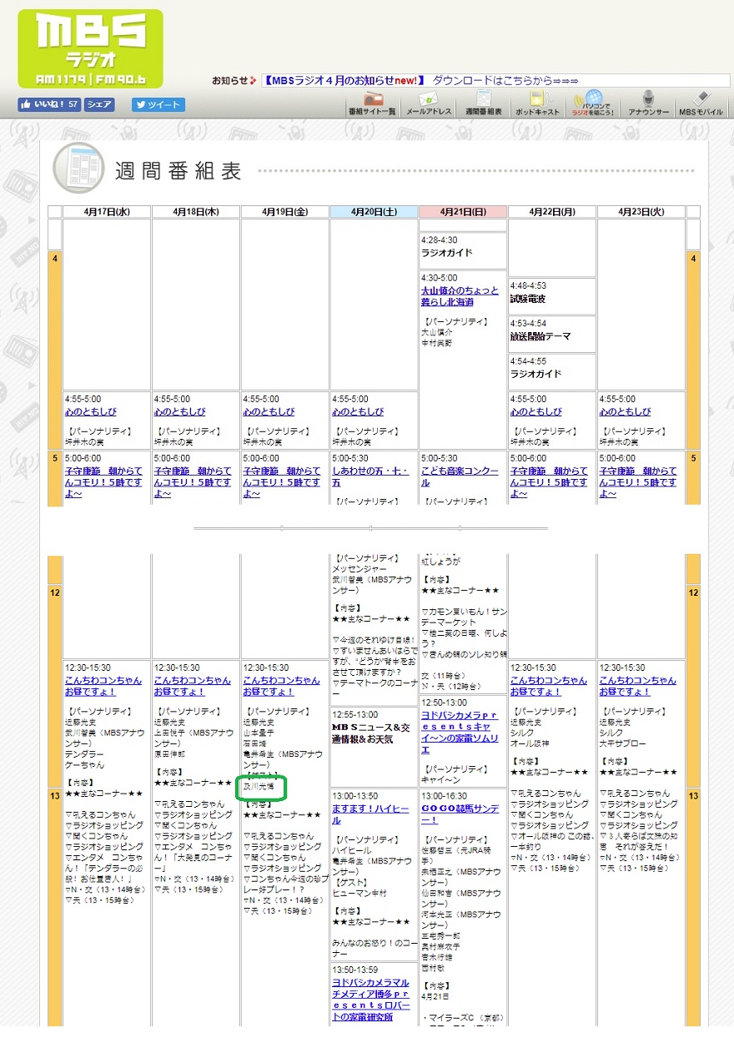Image resolution: width=734 pixels, height=1043 pixels.
Task: Select the 4月17日(水) column header
Action: pos(107,212)
